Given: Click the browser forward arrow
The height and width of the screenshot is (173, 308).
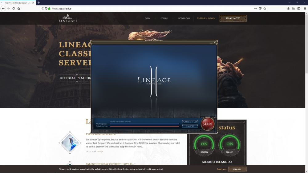Looking at the screenshot, I should tap(8, 8).
